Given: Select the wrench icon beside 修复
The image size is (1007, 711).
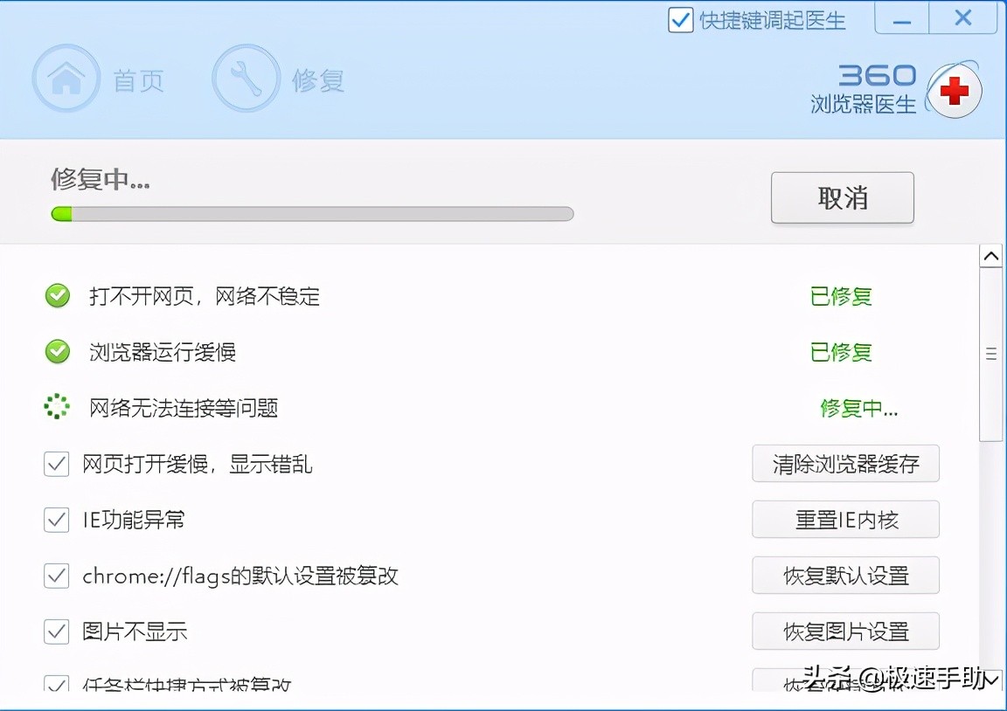Looking at the screenshot, I should (x=246, y=78).
